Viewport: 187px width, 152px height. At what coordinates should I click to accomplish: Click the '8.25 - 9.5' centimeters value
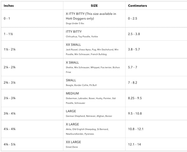click(135, 98)
